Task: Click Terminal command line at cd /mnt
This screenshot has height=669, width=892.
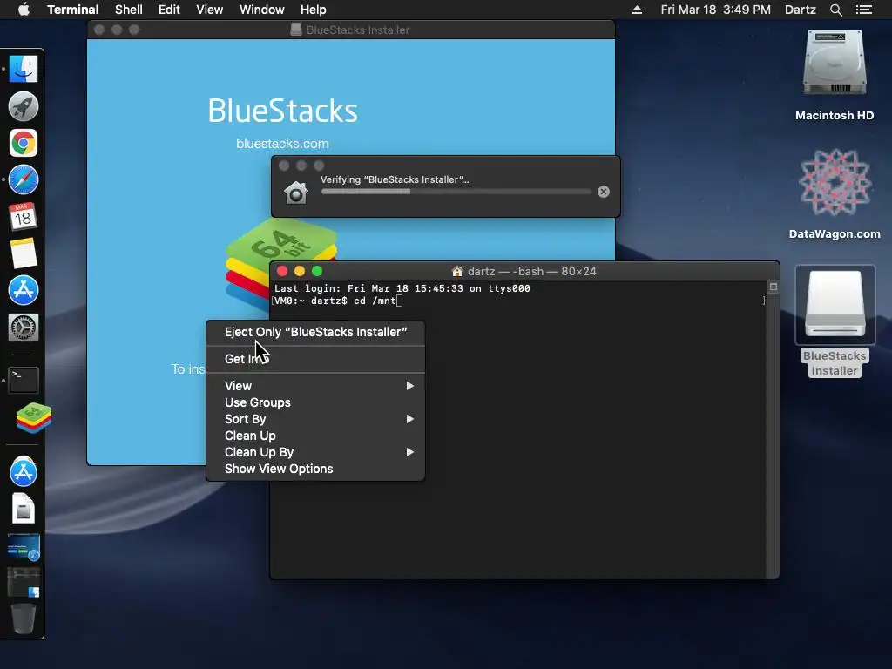Action: tap(339, 301)
